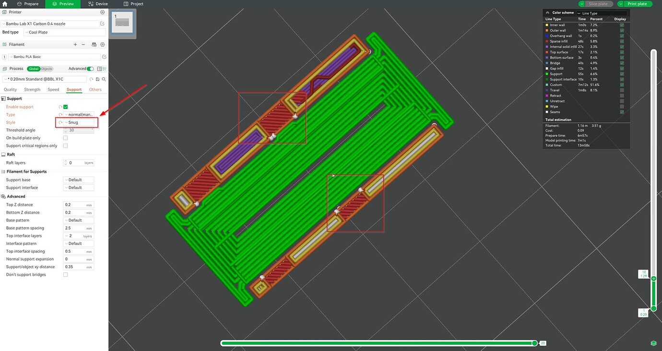The width and height of the screenshot is (662, 351).
Task: Remove a filament with the minus icon
Action: pyautogui.click(x=83, y=45)
